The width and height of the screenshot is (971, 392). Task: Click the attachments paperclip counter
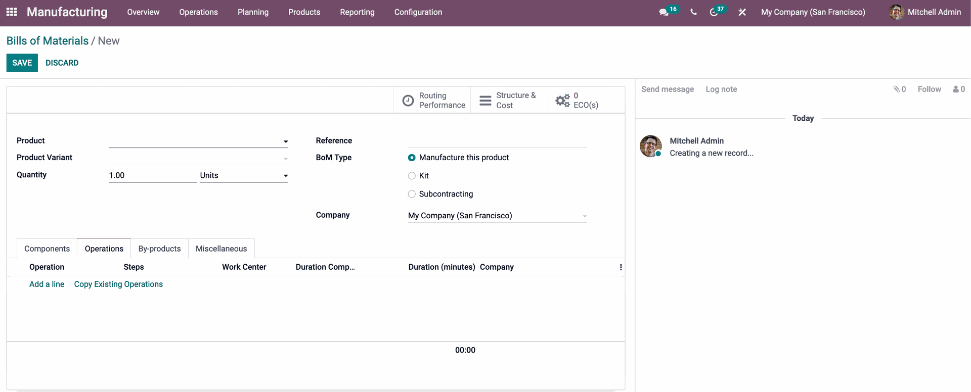click(899, 89)
